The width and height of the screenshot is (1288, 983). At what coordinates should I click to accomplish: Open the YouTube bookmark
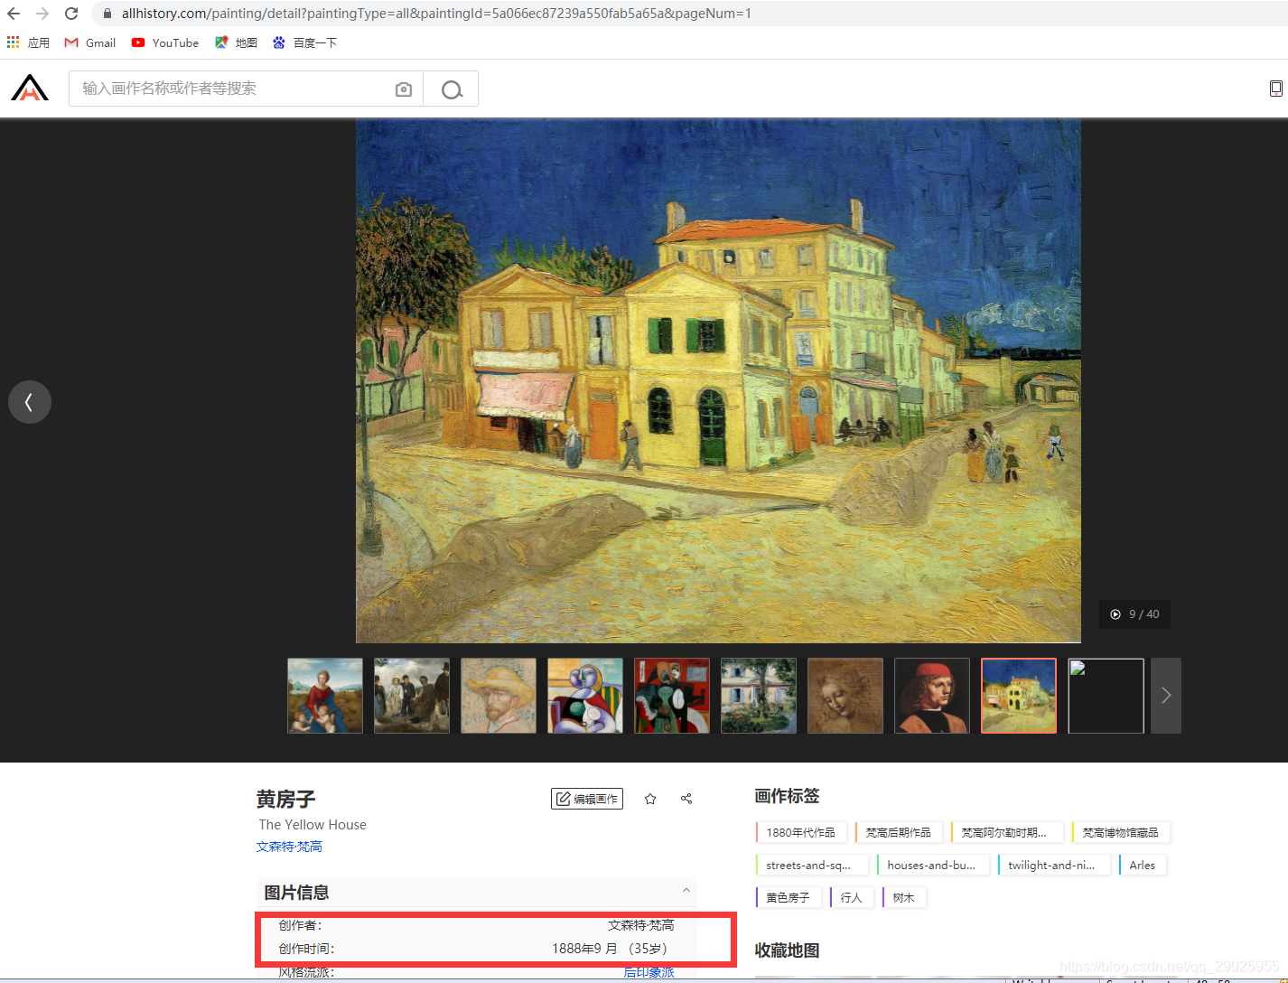click(x=165, y=42)
